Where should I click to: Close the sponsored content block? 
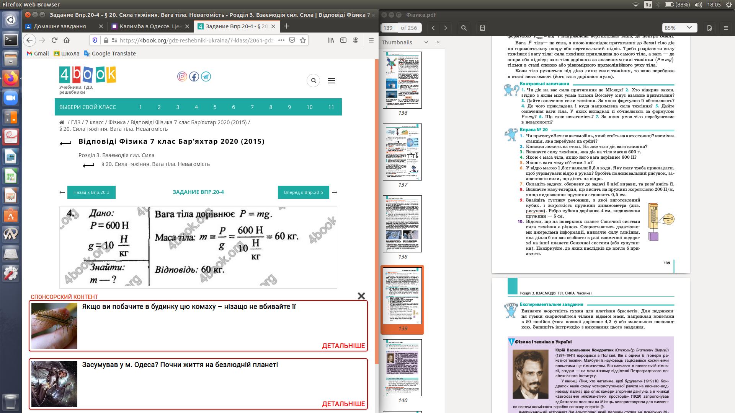(x=361, y=296)
